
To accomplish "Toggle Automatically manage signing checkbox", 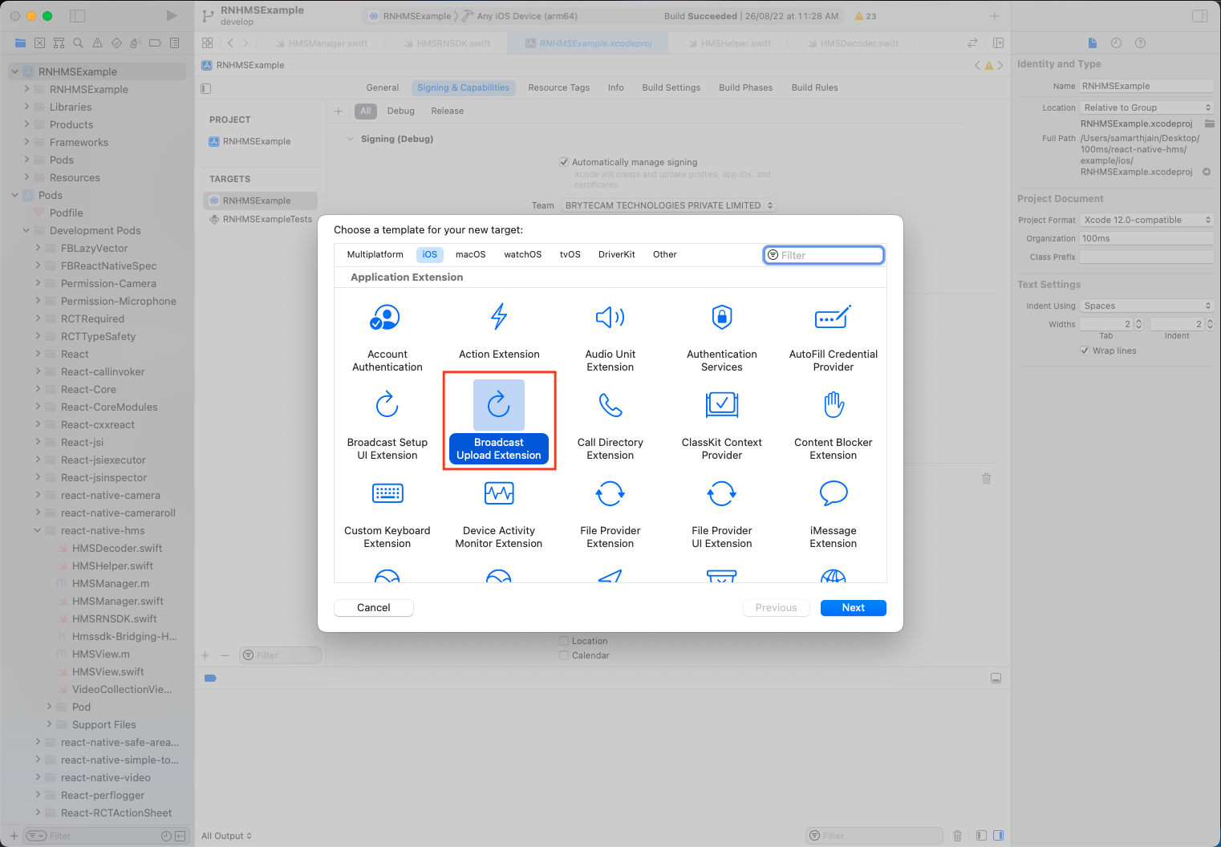I will 564,162.
